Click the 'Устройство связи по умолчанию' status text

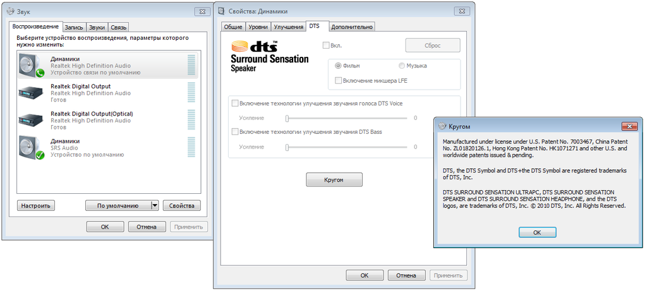pyautogui.click(x=95, y=72)
